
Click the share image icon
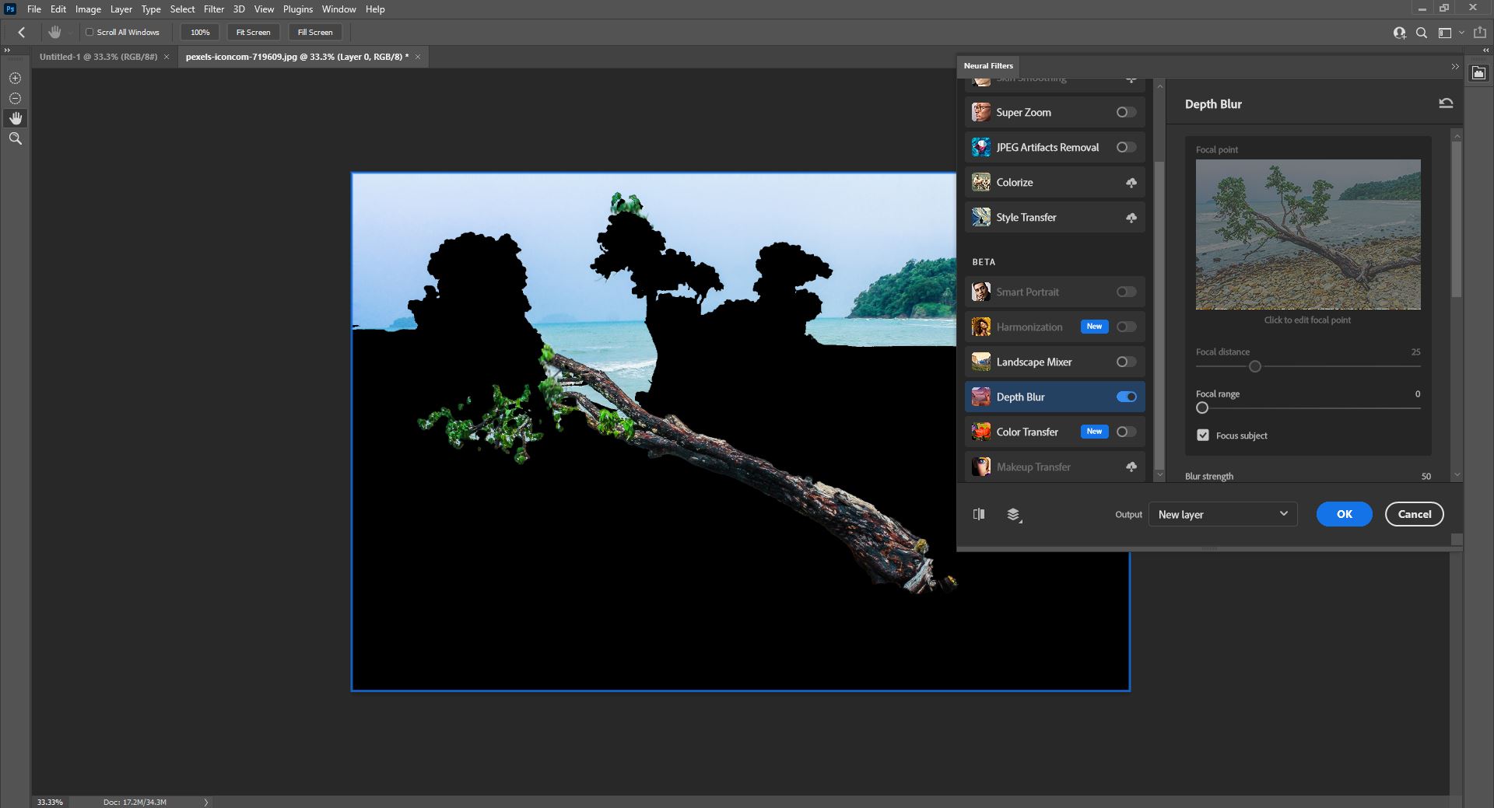(x=1479, y=33)
